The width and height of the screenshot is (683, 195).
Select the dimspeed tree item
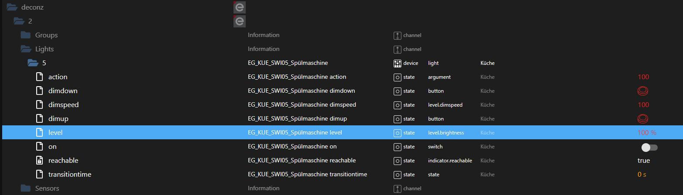coord(63,105)
